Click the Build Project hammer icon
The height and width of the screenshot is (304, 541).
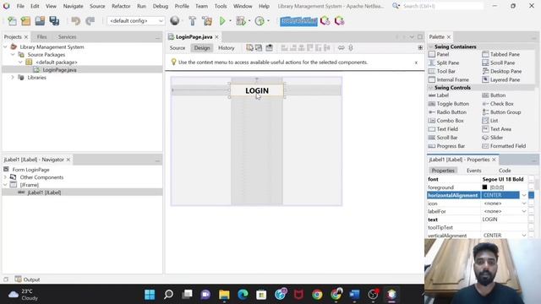193,21
